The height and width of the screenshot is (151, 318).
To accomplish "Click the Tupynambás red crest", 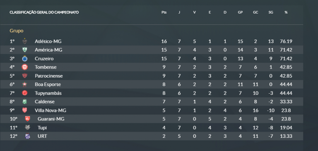I will (x=25, y=93).
